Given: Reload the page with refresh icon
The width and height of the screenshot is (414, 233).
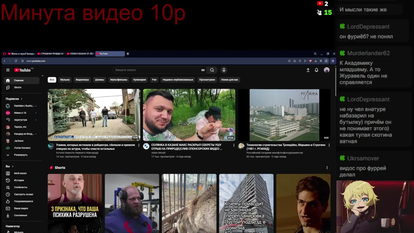Looking at the screenshot, I should tap(16, 61).
